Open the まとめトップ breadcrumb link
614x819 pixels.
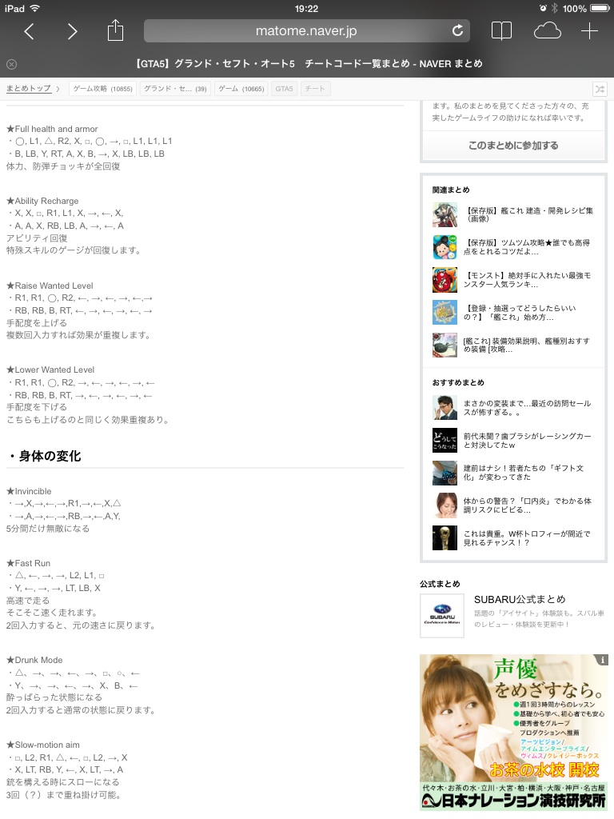click(29, 89)
